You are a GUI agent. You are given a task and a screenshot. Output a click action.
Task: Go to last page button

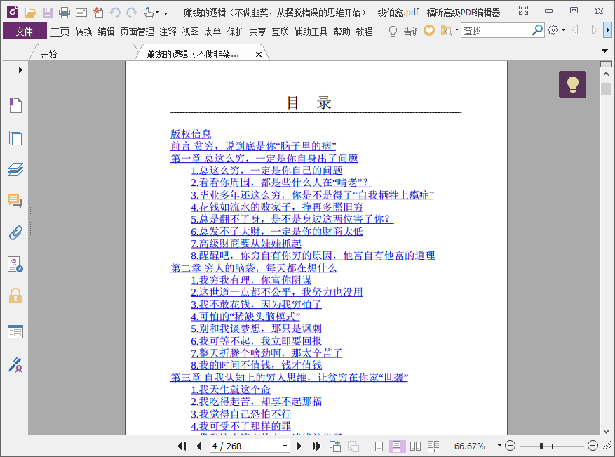(316, 446)
